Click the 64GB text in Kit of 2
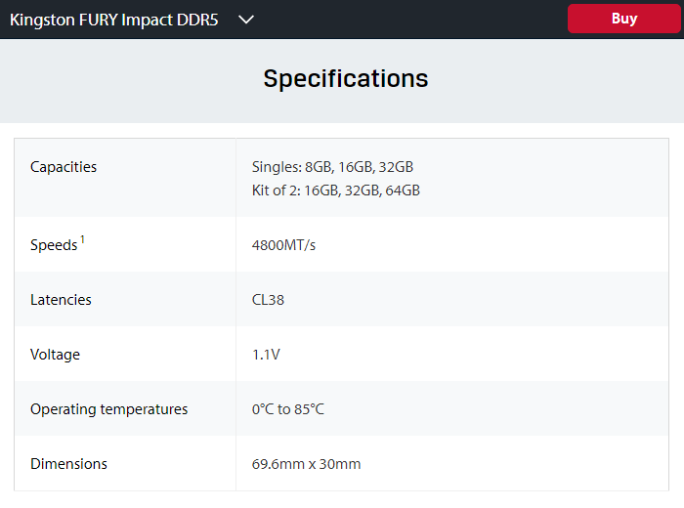 click(x=403, y=190)
